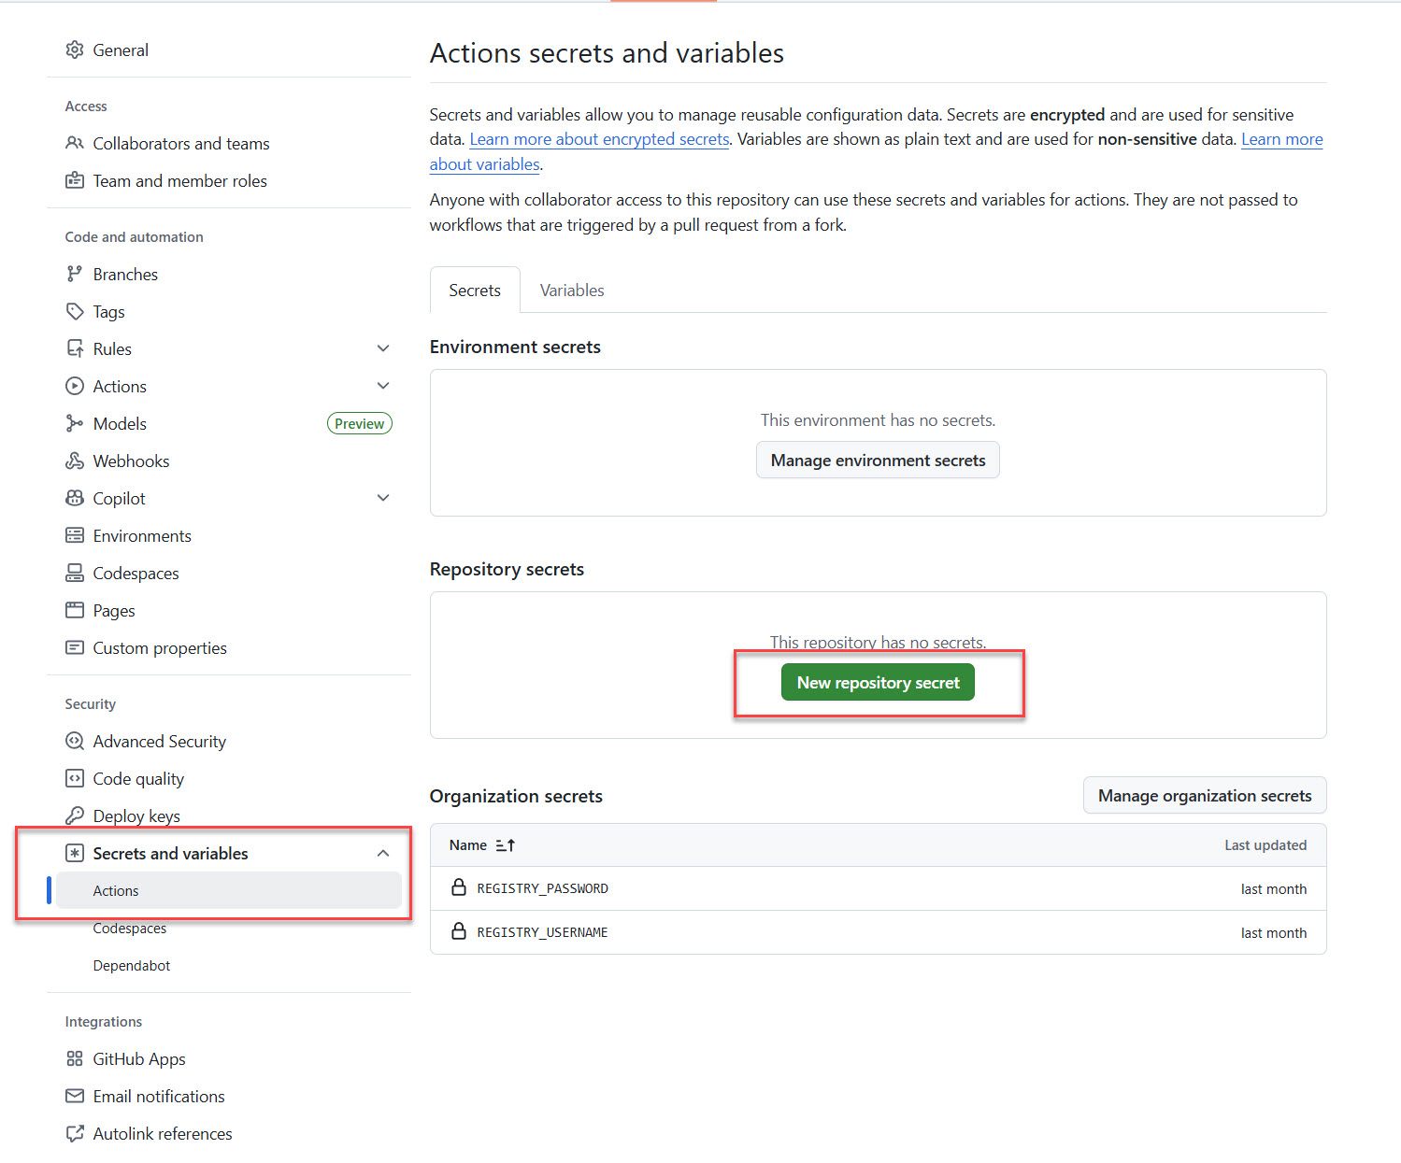Expand the Actions settings chevron
The height and width of the screenshot is (1163, 1401).
coord(383,386)
